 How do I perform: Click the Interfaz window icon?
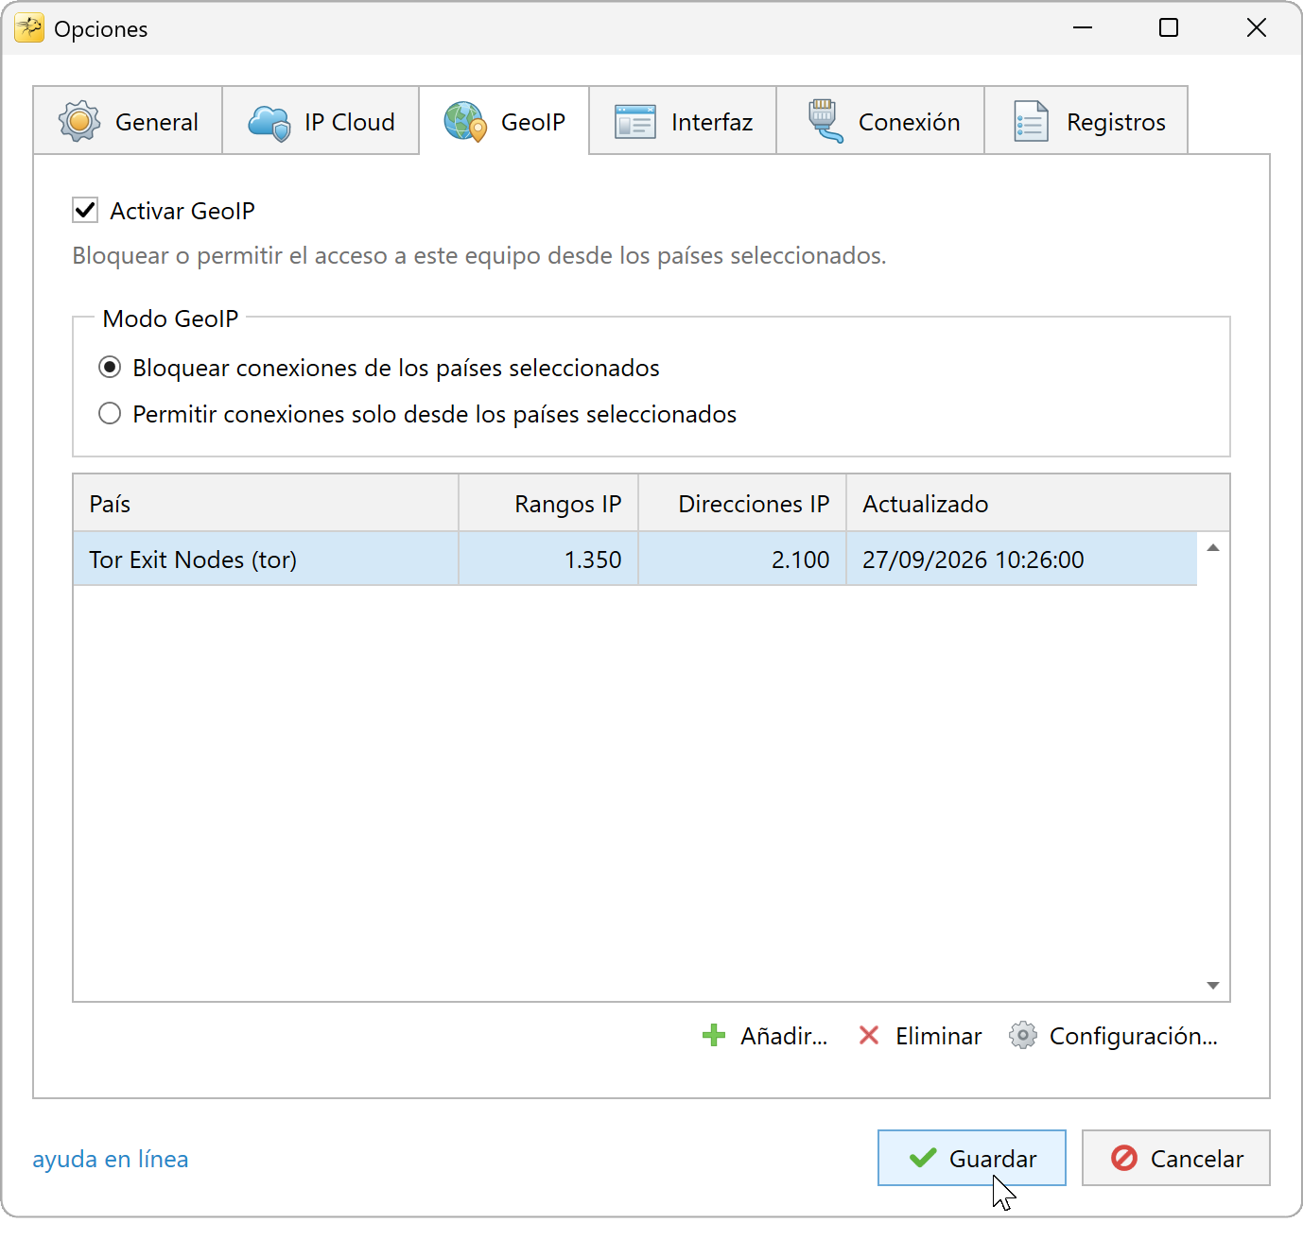(x=635, y=122)
